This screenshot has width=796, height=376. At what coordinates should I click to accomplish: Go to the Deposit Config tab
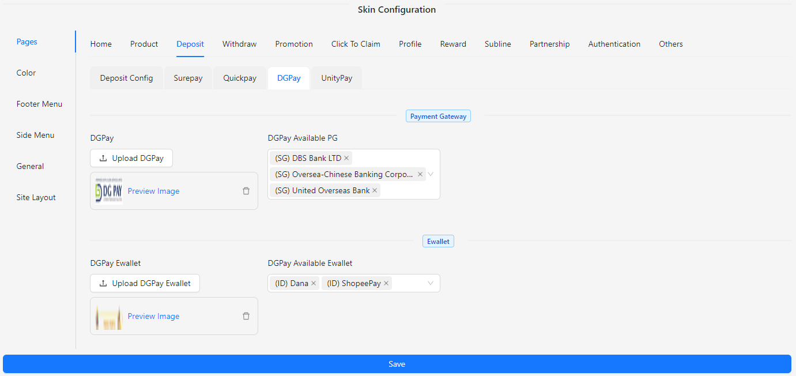click(x=126, y=77)
